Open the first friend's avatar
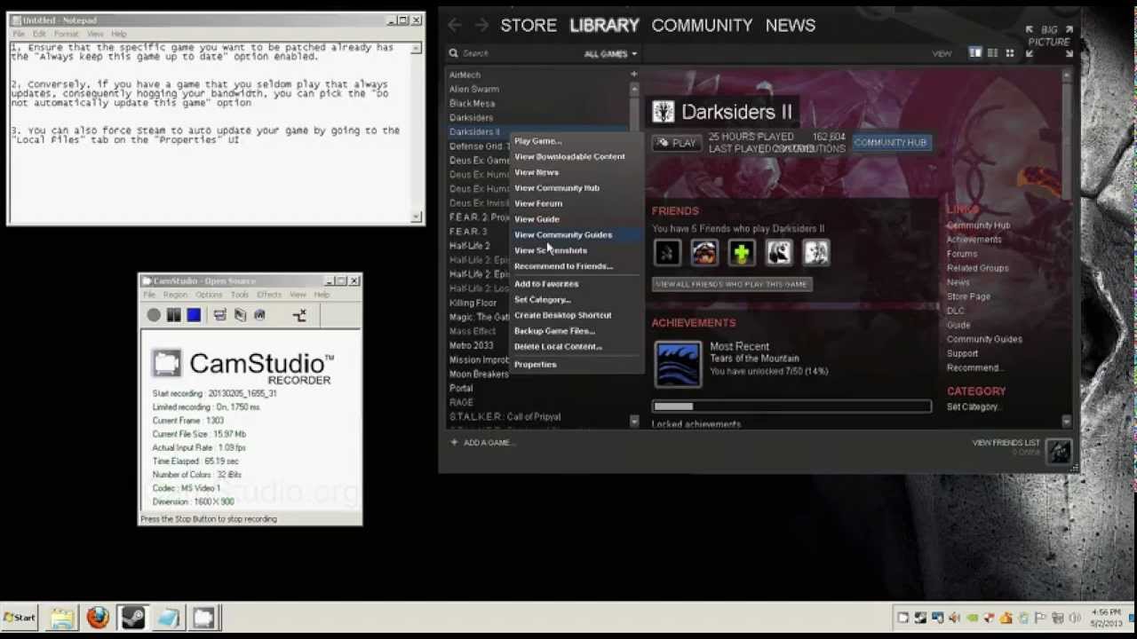The height and width of the screenshot is (639, 1137). tap(667, 253)
